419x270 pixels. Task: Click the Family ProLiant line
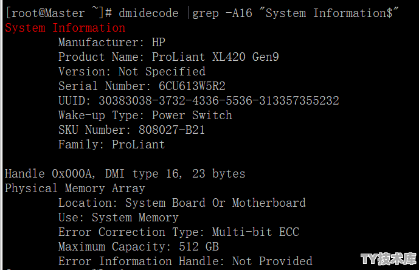pos(112,145)
